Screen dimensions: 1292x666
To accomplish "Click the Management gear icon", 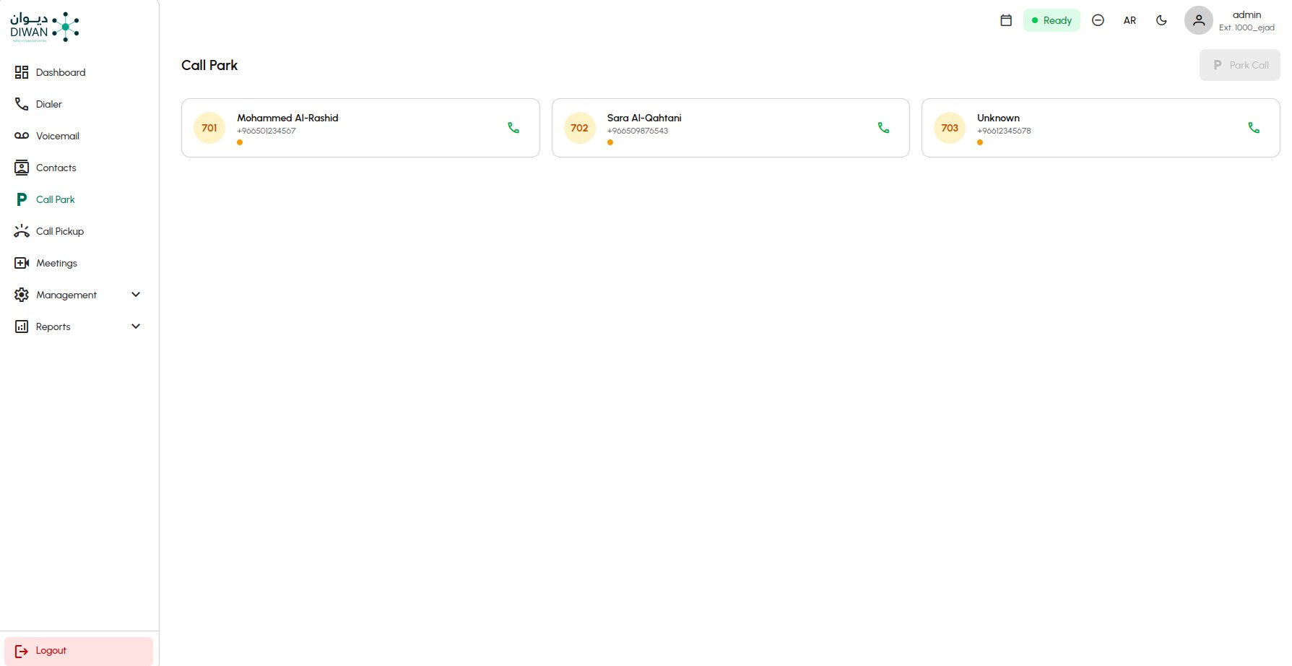I will tap(22, 295).
